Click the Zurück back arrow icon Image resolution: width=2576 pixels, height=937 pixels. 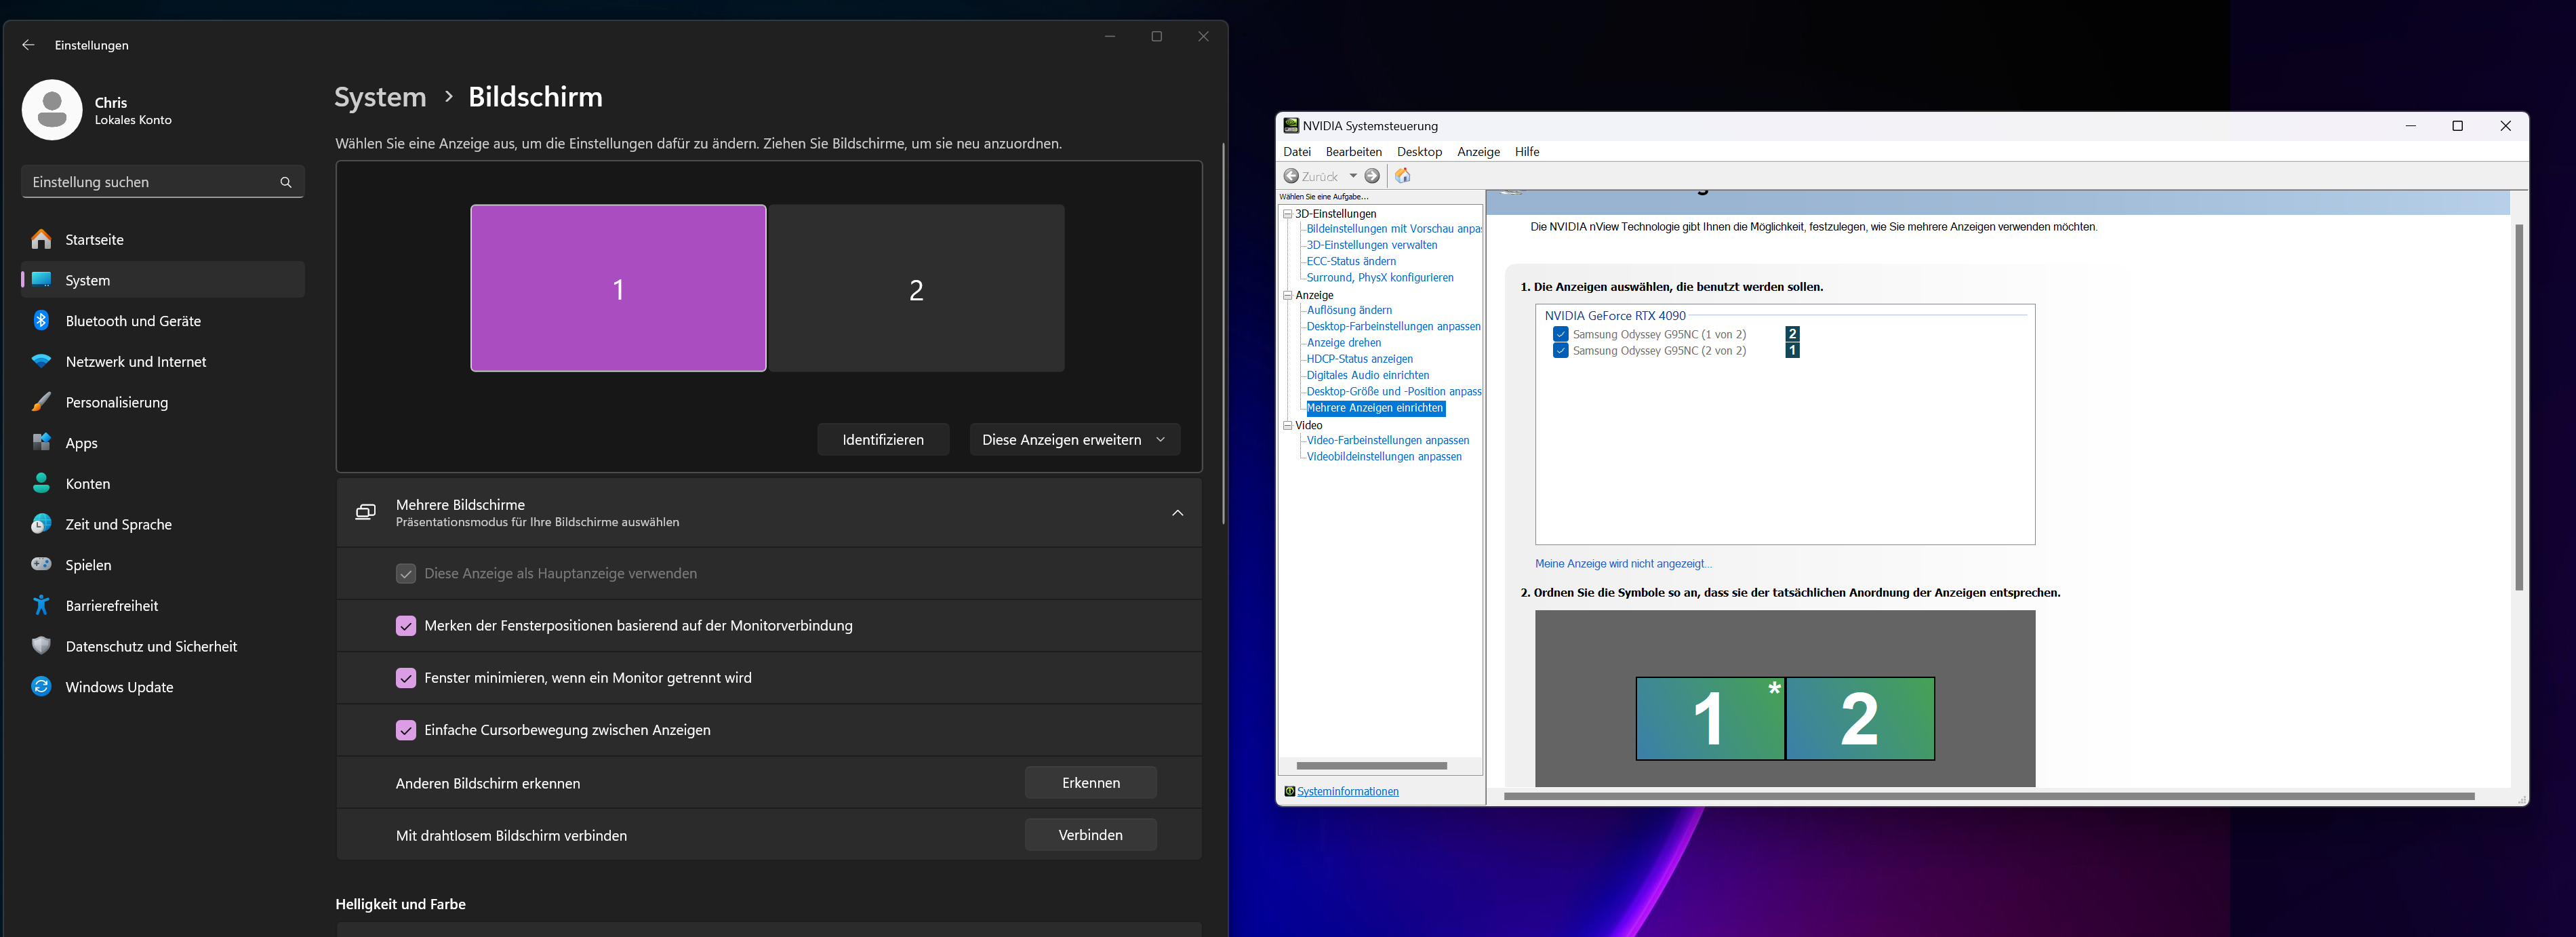(1292, 176)
